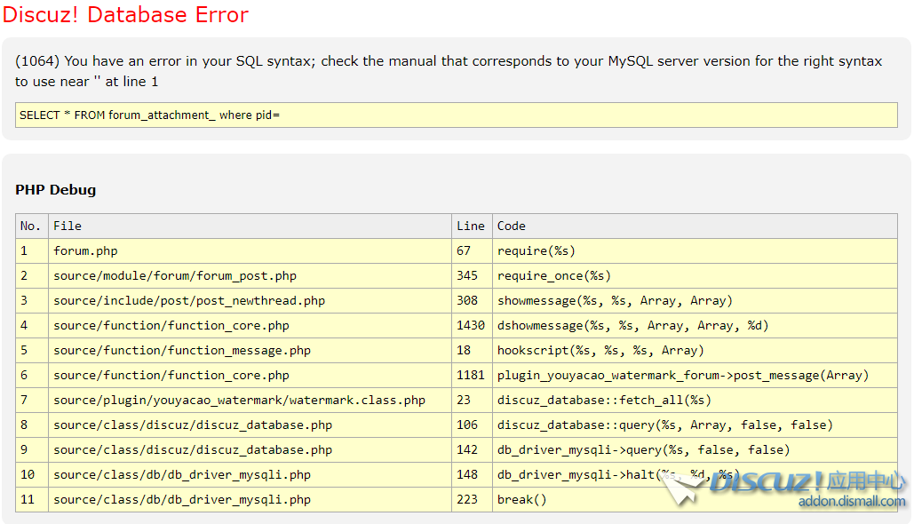The image size is (922, 524).
Task: Select the 'break()' code cell
Action: tap(695, 499)
